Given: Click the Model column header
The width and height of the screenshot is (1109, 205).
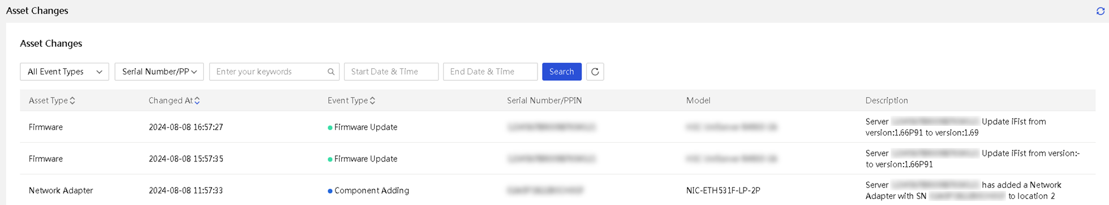Looking at the screenshot, I should click(698, 101).
